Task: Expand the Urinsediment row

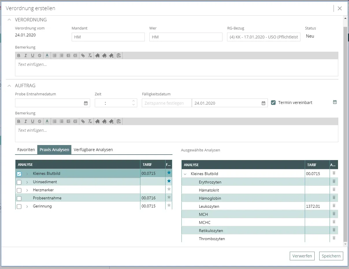Action: click(x=27, y=182)
